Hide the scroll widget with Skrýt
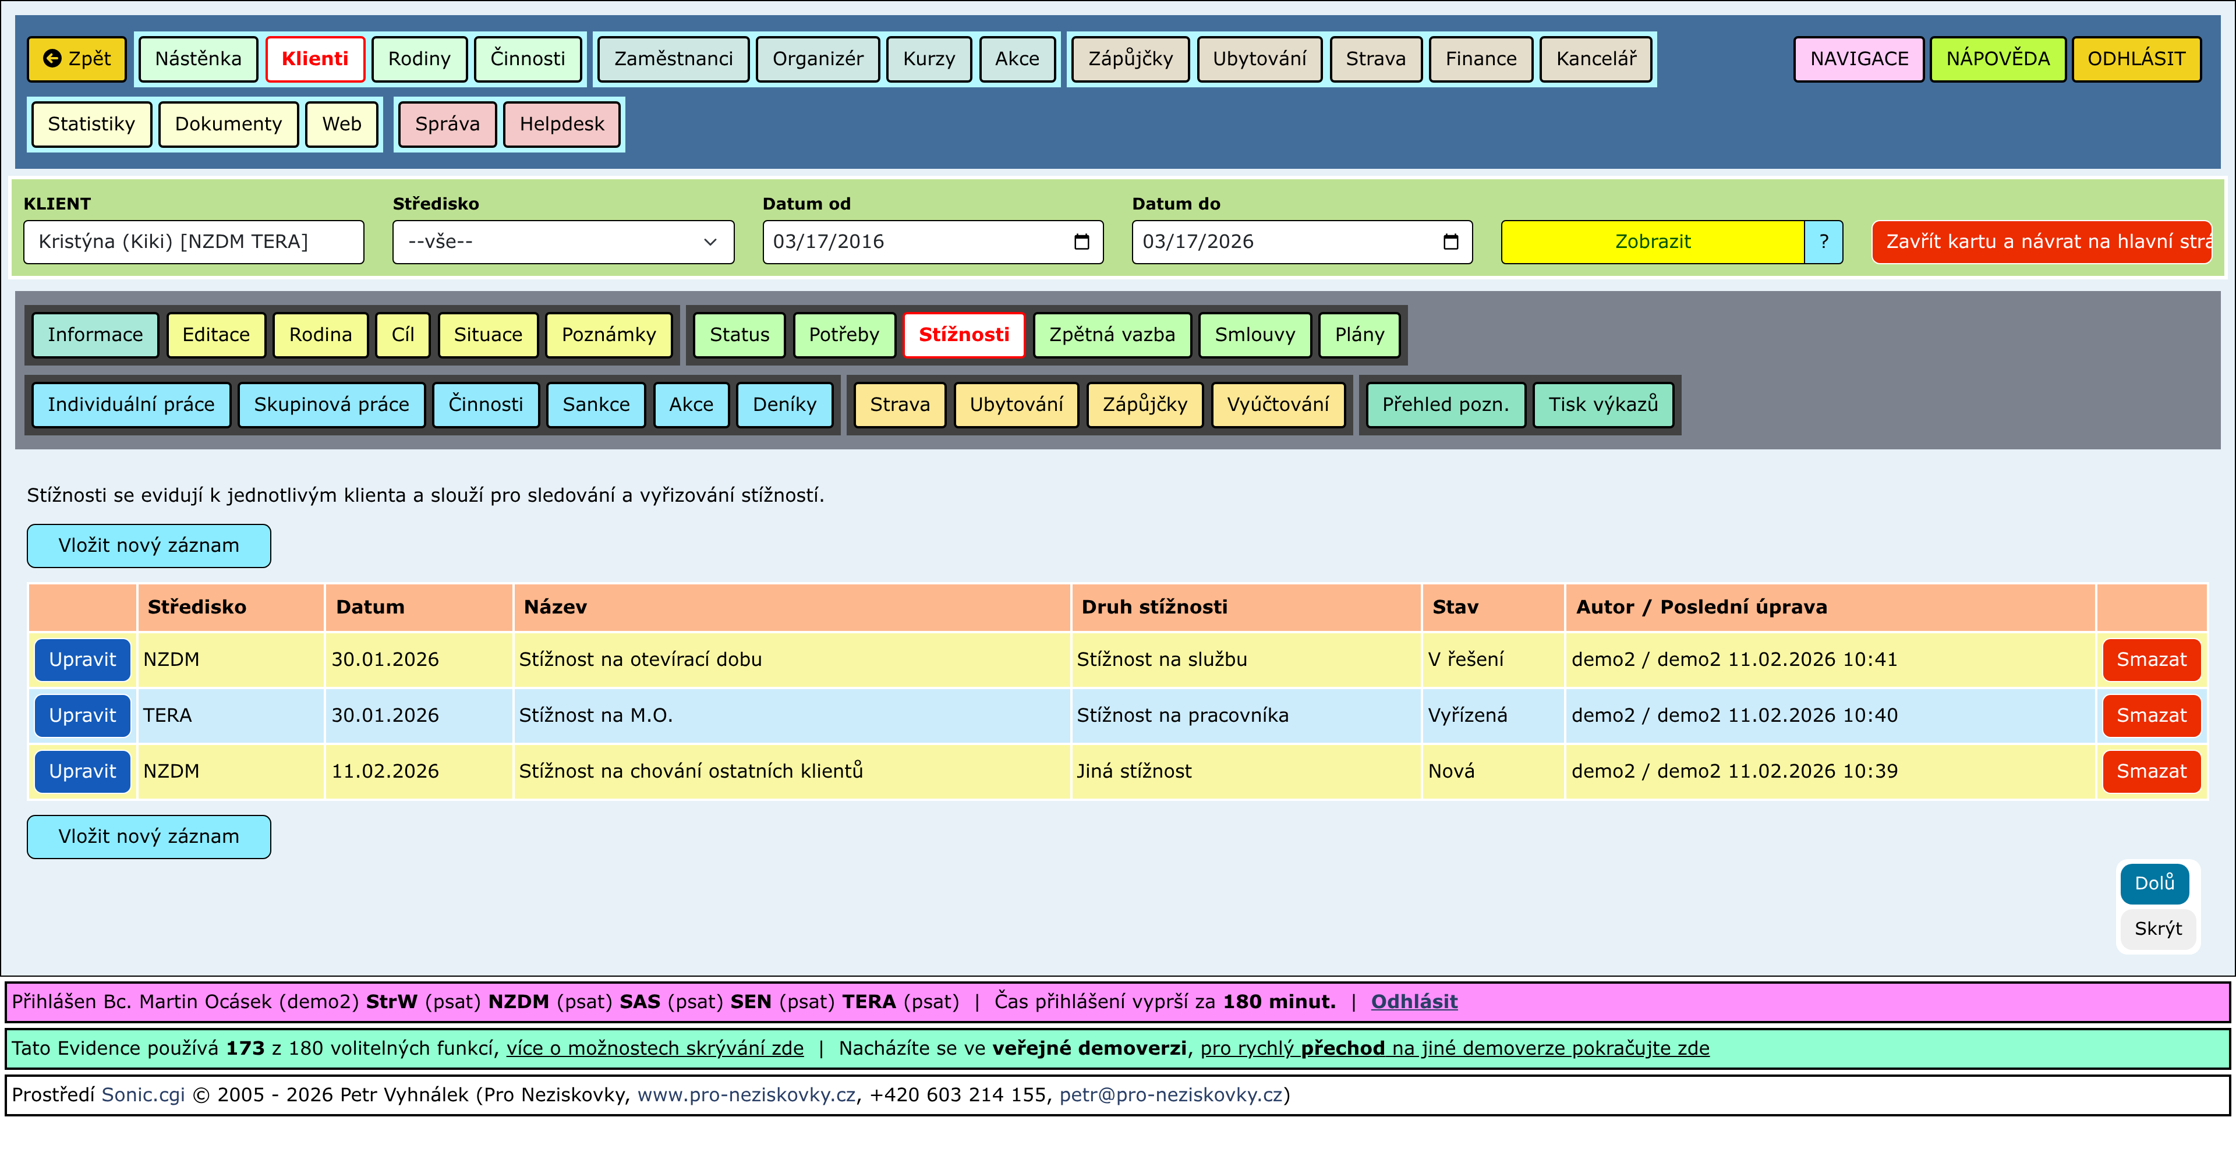The width and height of the screenshot is (2236, 1149). pos(2157,930)
